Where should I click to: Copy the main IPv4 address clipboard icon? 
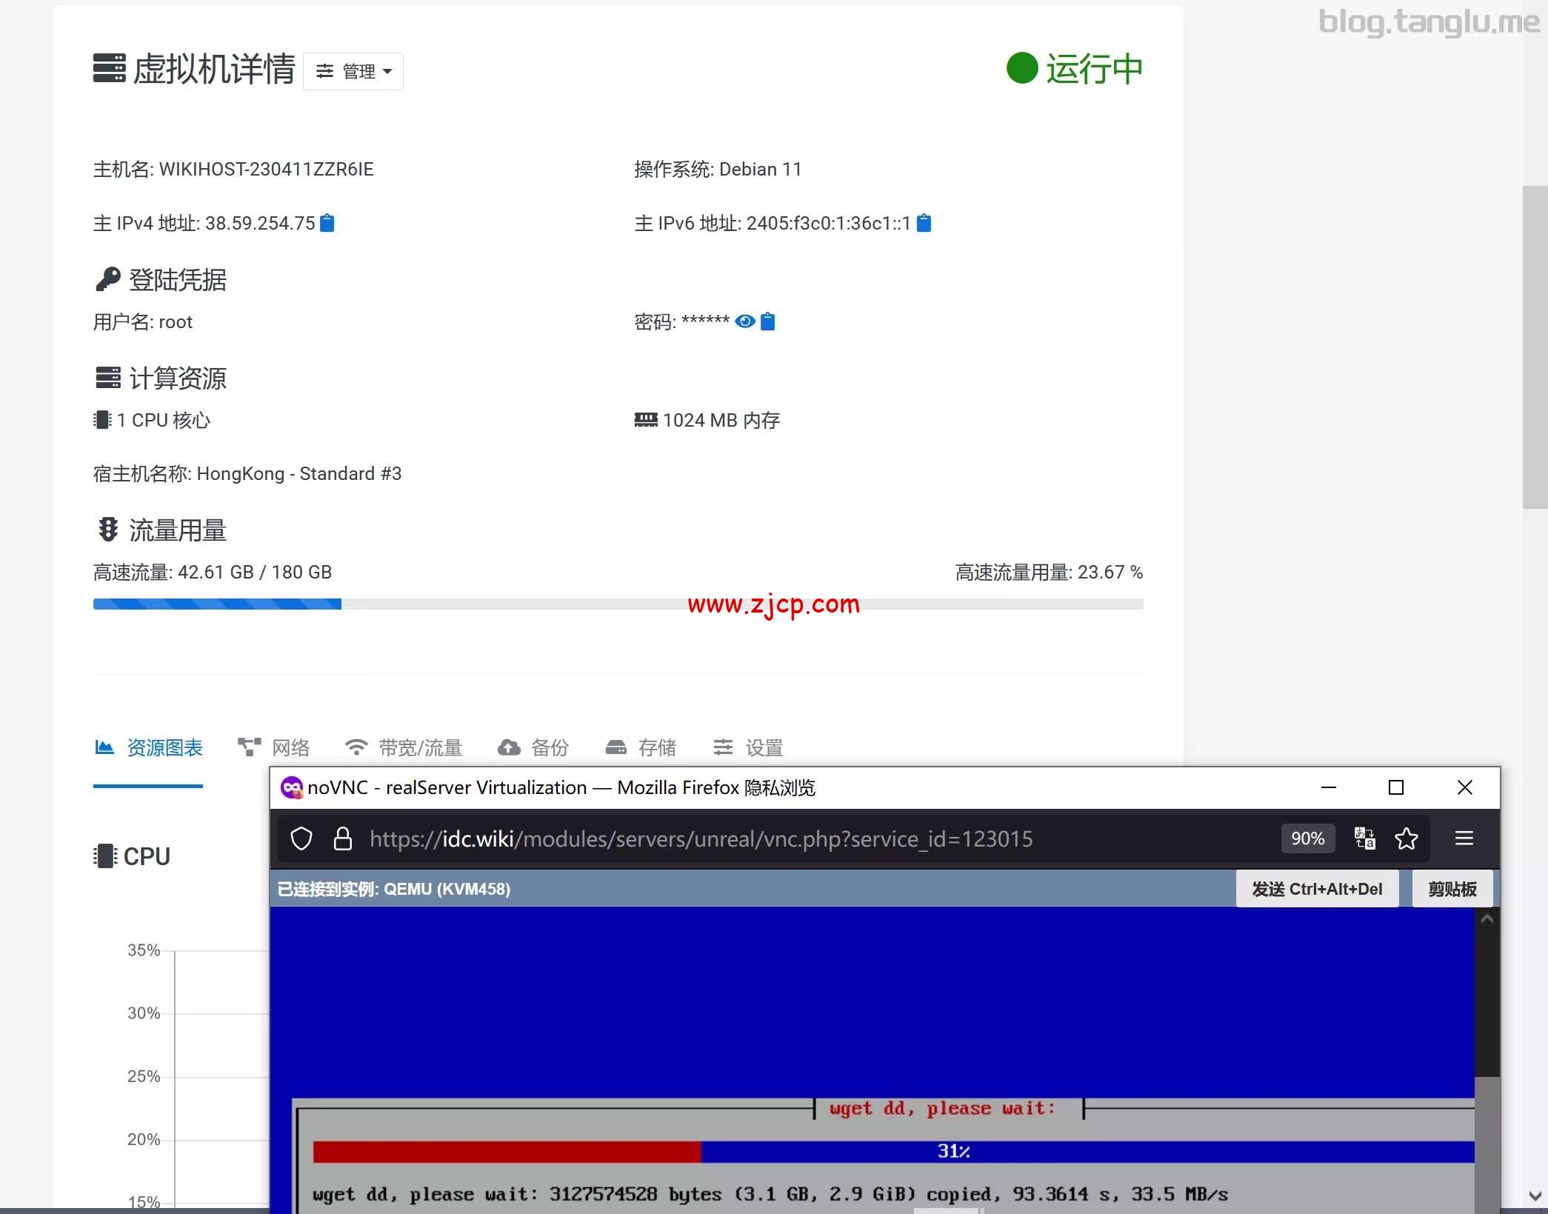pyautogui.click(x=327, y=223)
